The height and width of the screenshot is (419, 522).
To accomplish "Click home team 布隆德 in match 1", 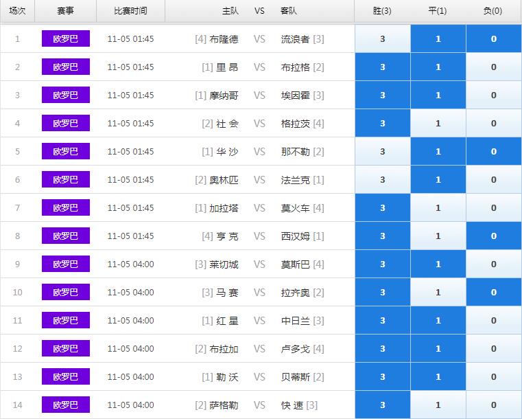I will pyautogui.click(x=224, y=39).
